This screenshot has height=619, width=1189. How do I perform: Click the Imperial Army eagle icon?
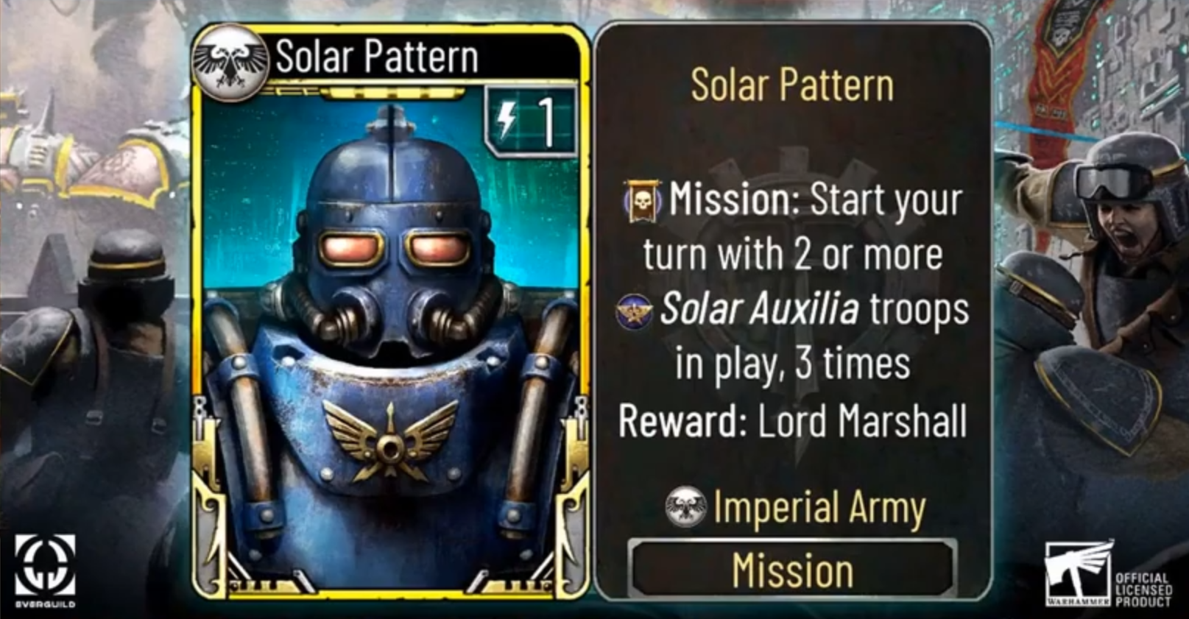pos(685,507)
